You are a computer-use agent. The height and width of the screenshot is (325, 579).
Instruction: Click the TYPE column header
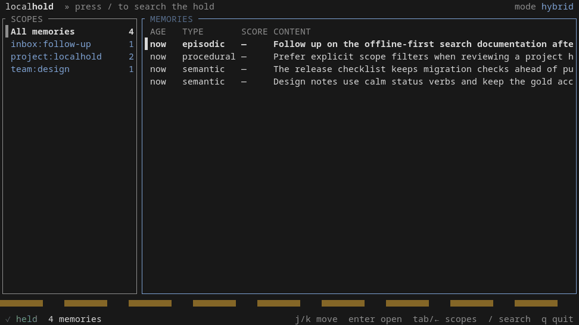(x=193, y=32)
